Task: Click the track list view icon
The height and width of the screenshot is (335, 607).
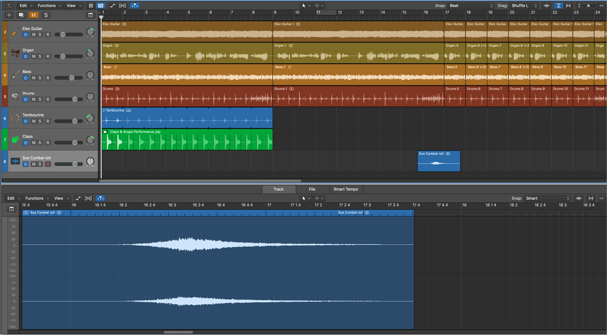Action: tap(100, 5)
